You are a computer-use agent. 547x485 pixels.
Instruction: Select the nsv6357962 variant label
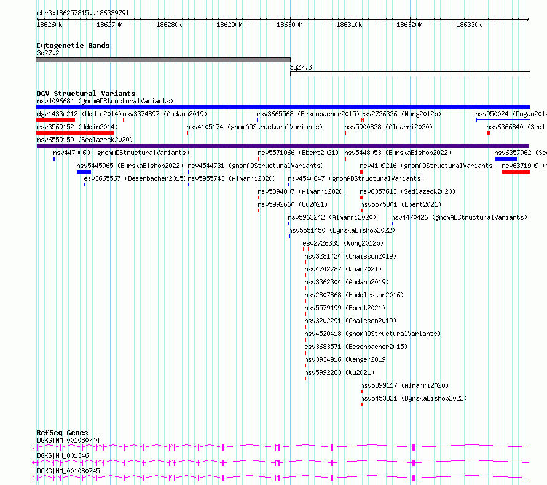(520, 153)
